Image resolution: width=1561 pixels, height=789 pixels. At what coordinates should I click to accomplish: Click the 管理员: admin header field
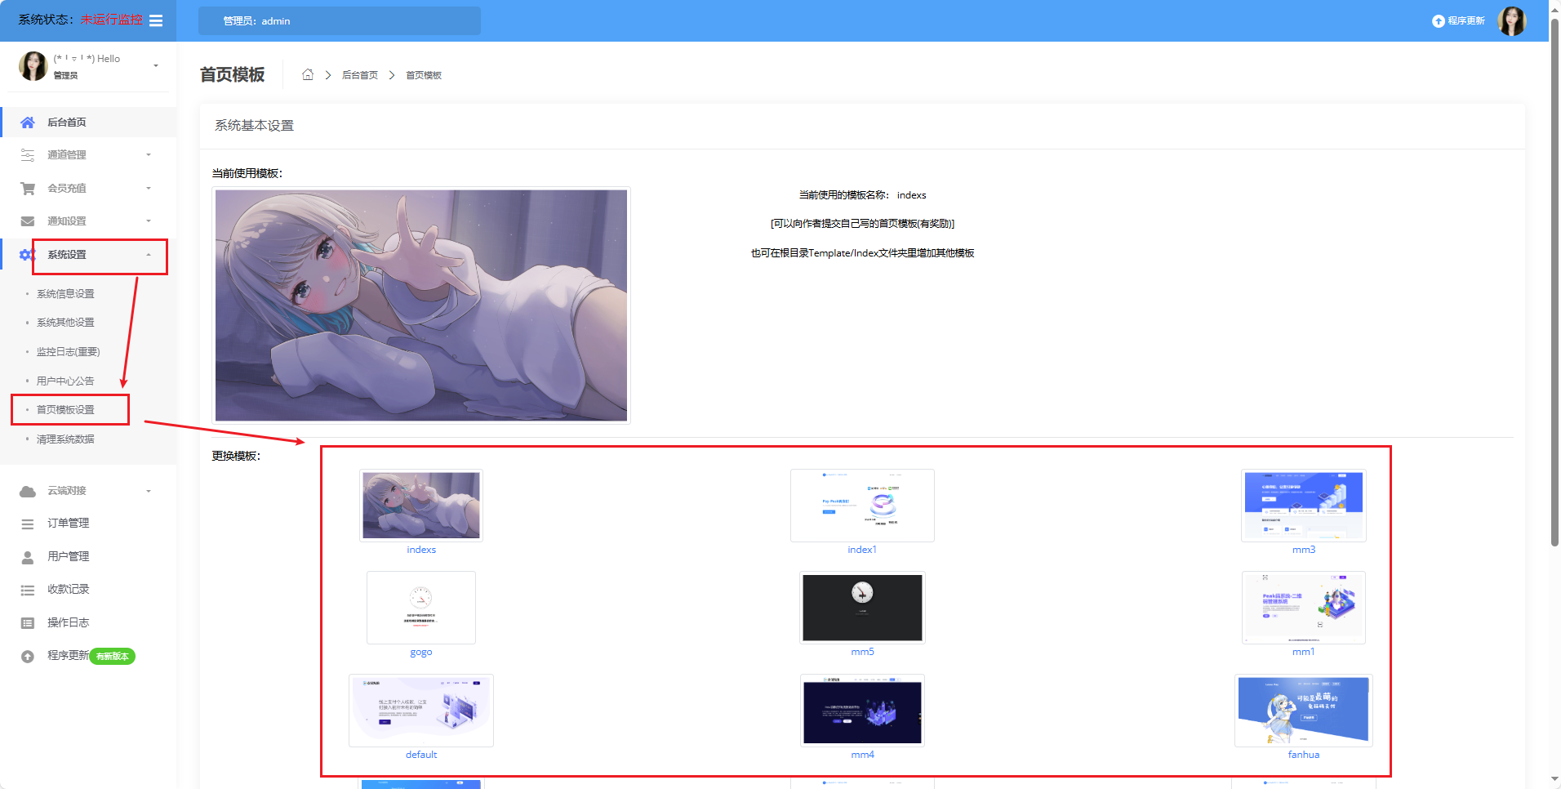(340, 21)
